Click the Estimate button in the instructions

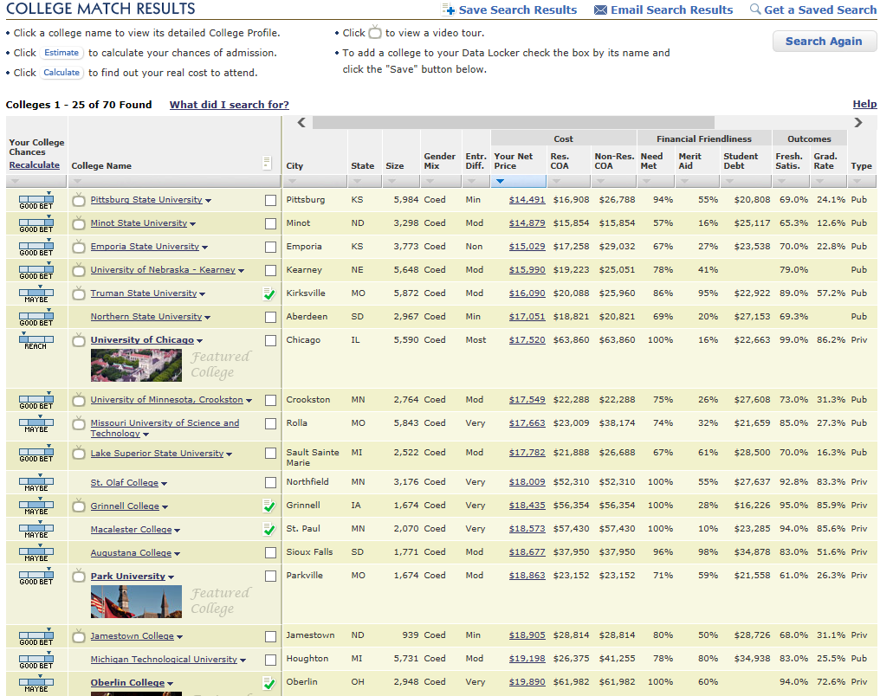(x=61, y=53)
